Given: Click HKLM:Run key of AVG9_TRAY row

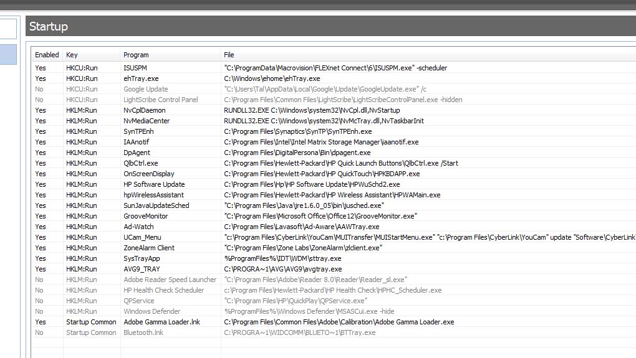Looking at the screenshot, I should 82,269.
